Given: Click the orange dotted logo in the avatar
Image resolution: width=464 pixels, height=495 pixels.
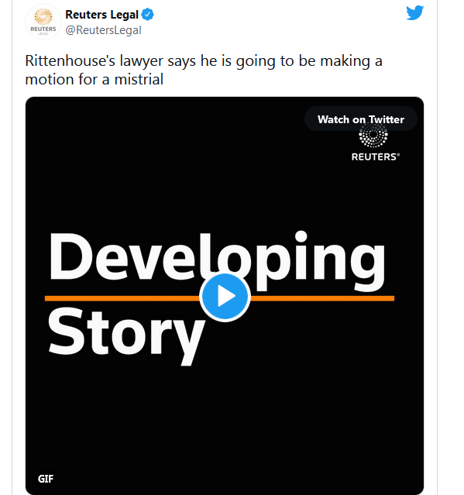Looking at the screenshot, I should pyautogui.click(x=43, y=16).
